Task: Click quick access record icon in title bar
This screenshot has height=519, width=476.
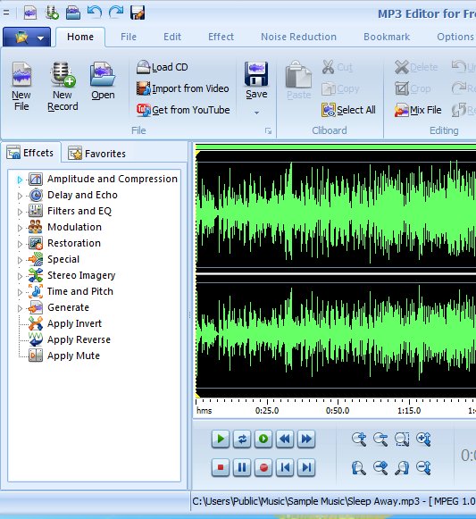Action: [52, 13]
